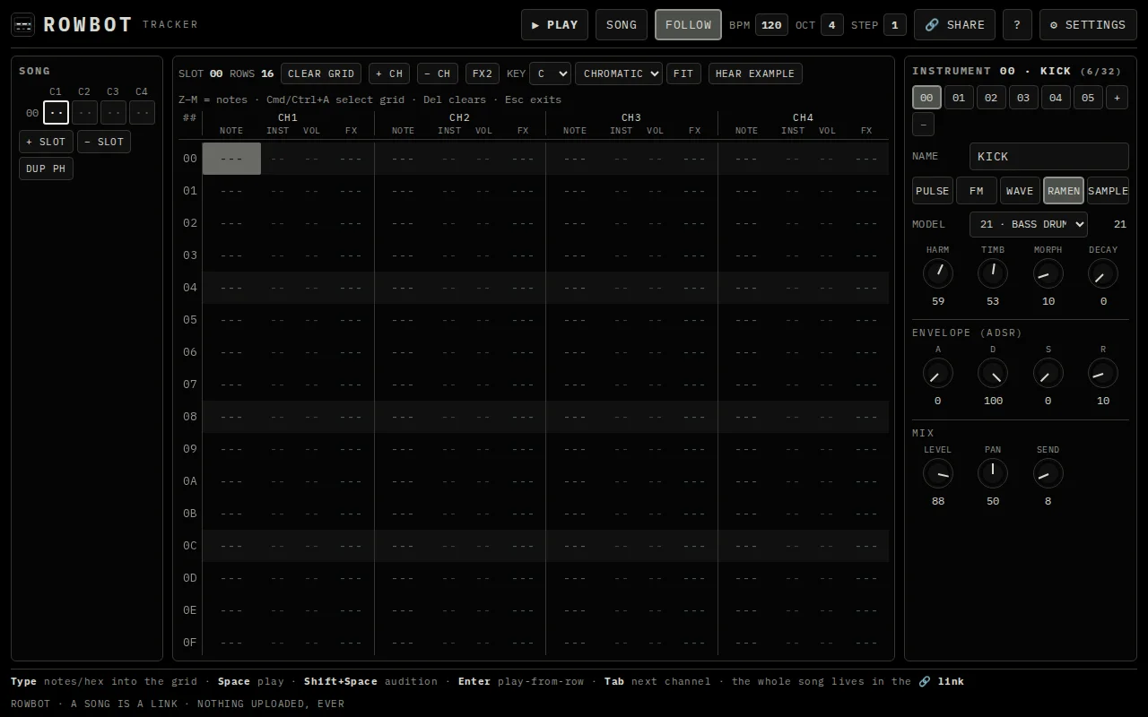
Task: Choose the SAMPLE synth type
Action: point(1108,191)
